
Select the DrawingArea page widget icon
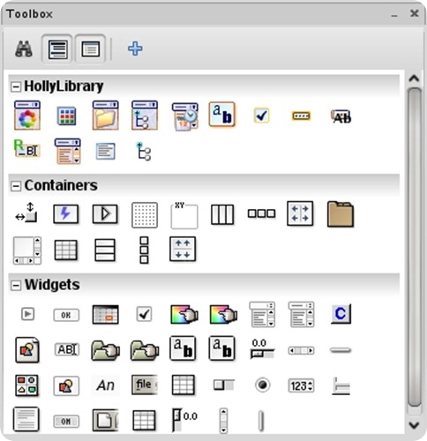[x=27, y=349]
